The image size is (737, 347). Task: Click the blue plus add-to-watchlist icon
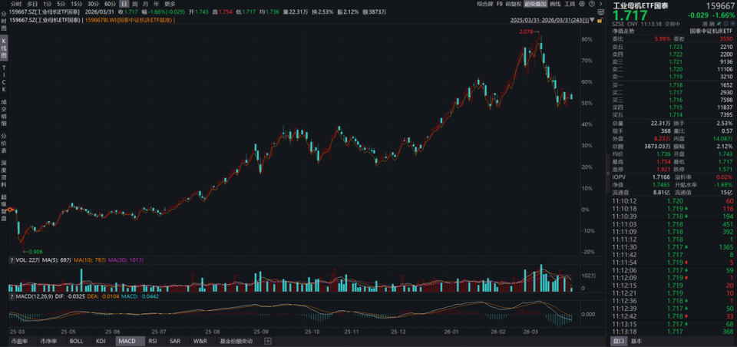point(733,24)
